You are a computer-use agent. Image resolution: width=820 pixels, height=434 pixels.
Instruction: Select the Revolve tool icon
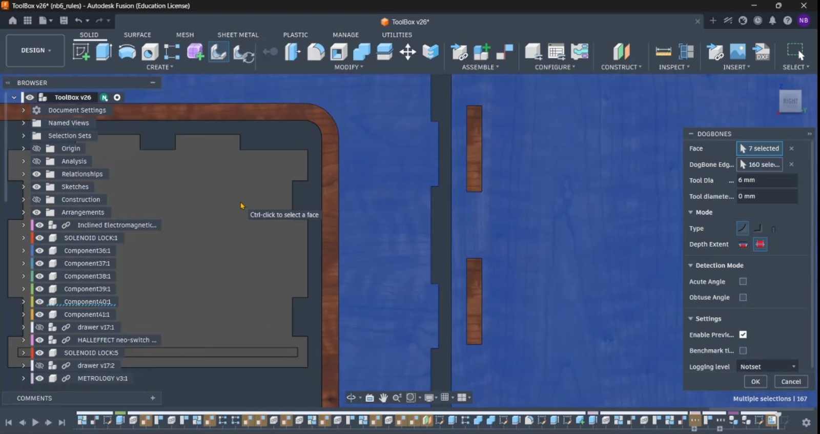click(x=127, y=52)
